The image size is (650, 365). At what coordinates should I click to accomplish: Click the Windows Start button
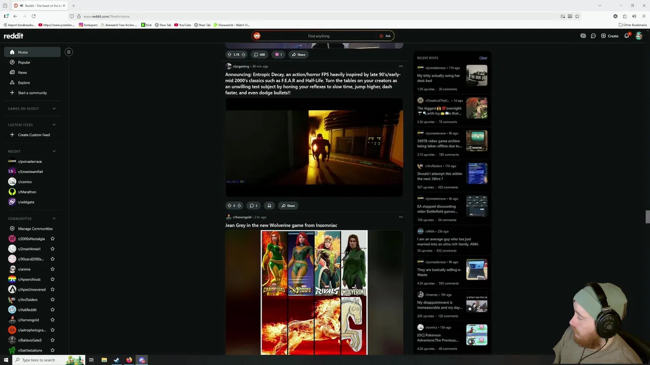click(x=6, y=360)
